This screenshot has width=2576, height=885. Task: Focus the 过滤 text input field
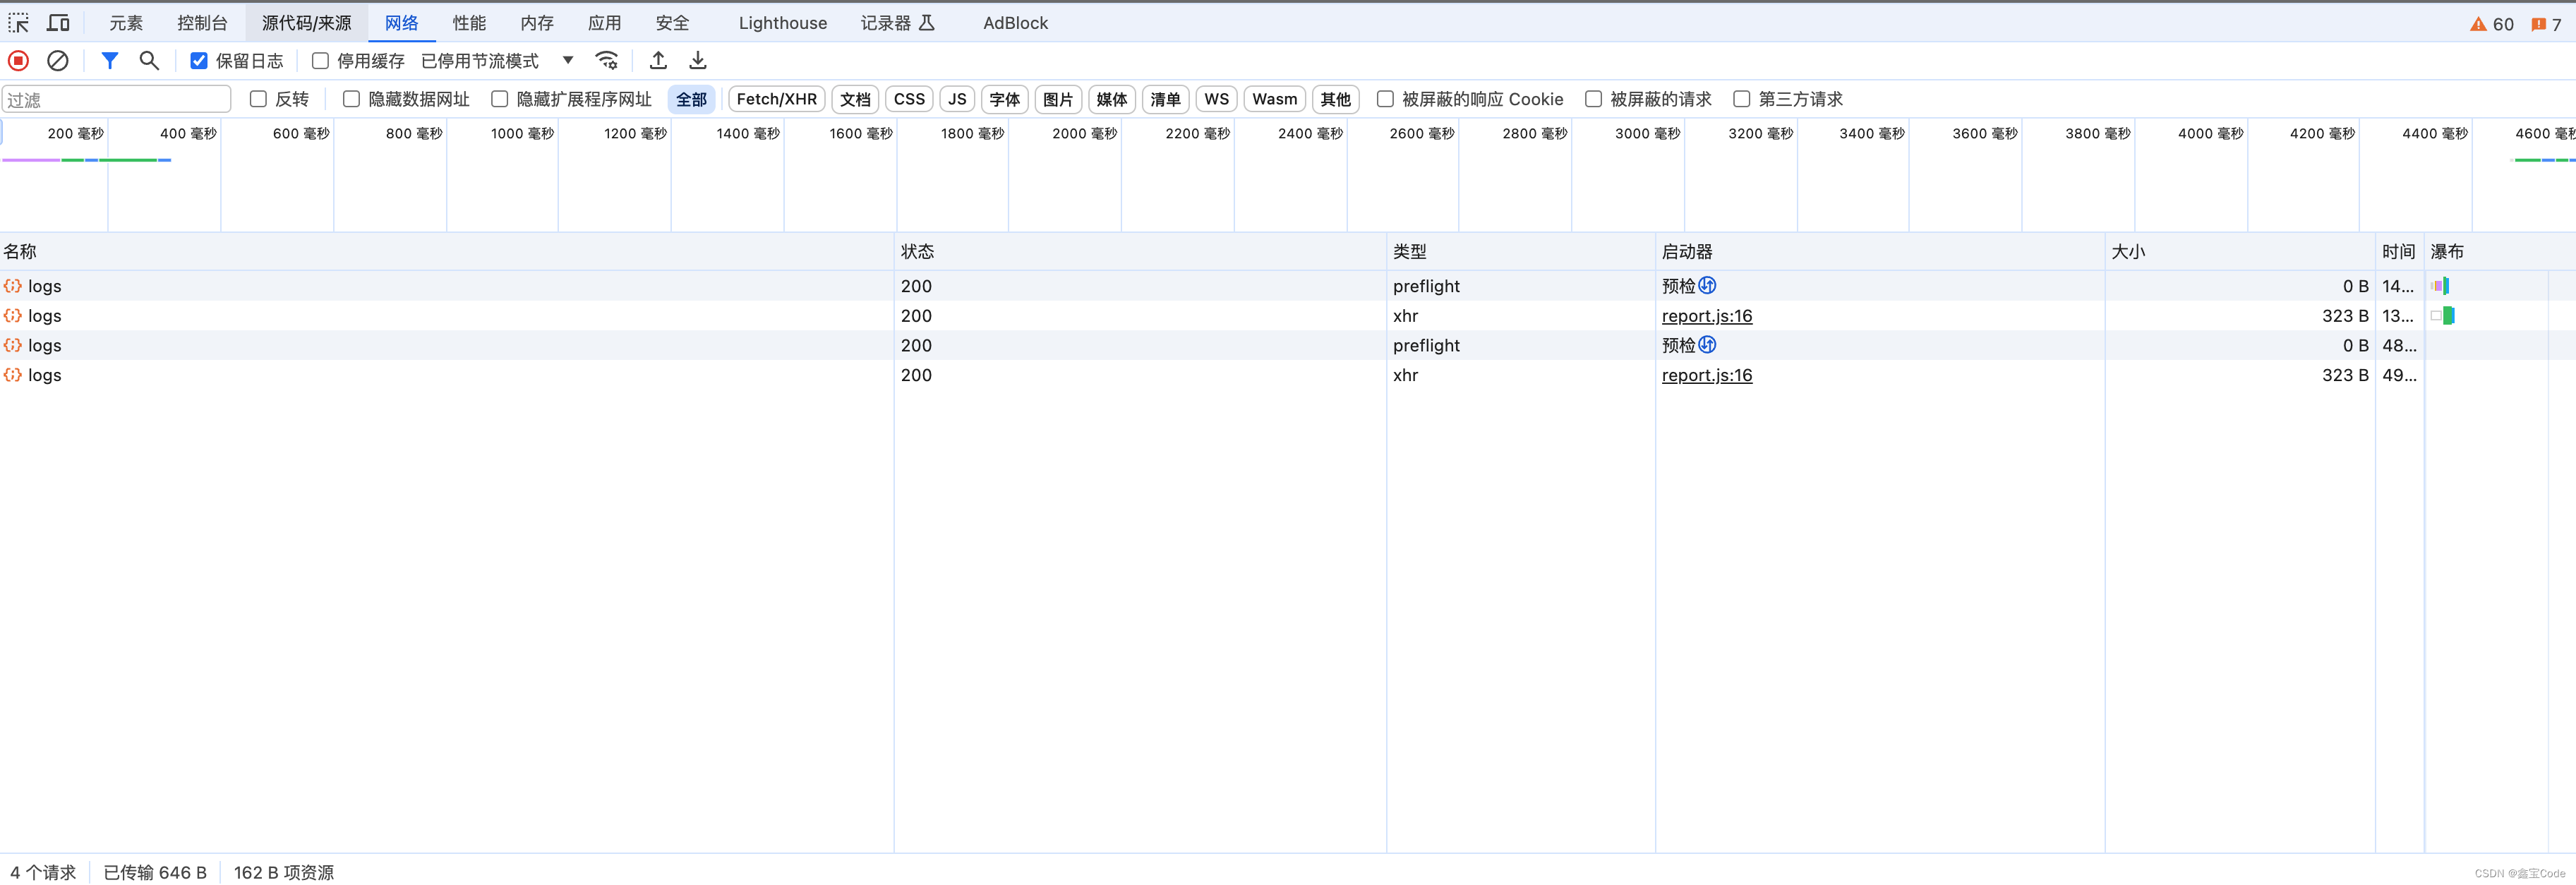[x=117, y=99]
